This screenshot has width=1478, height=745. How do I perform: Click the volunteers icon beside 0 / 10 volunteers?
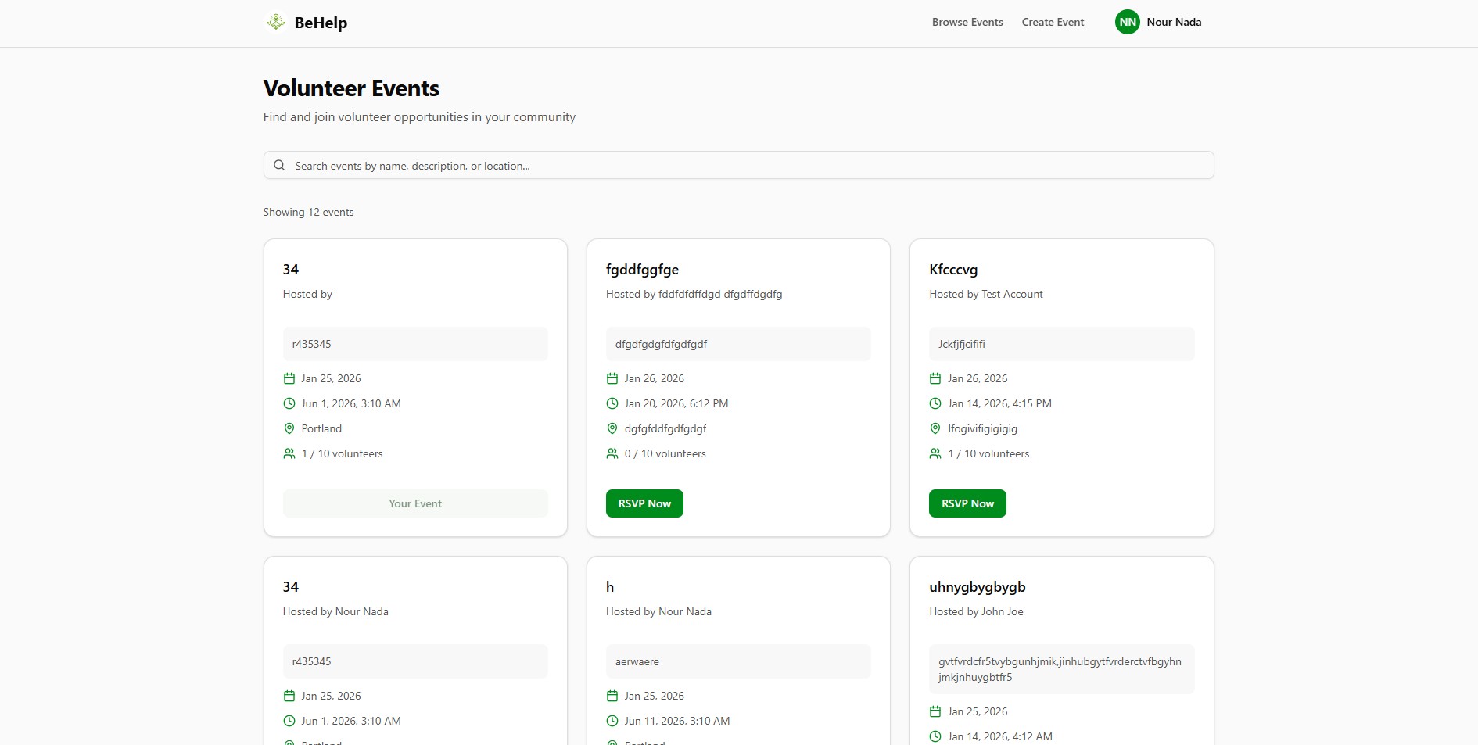(x=612, y=453)
